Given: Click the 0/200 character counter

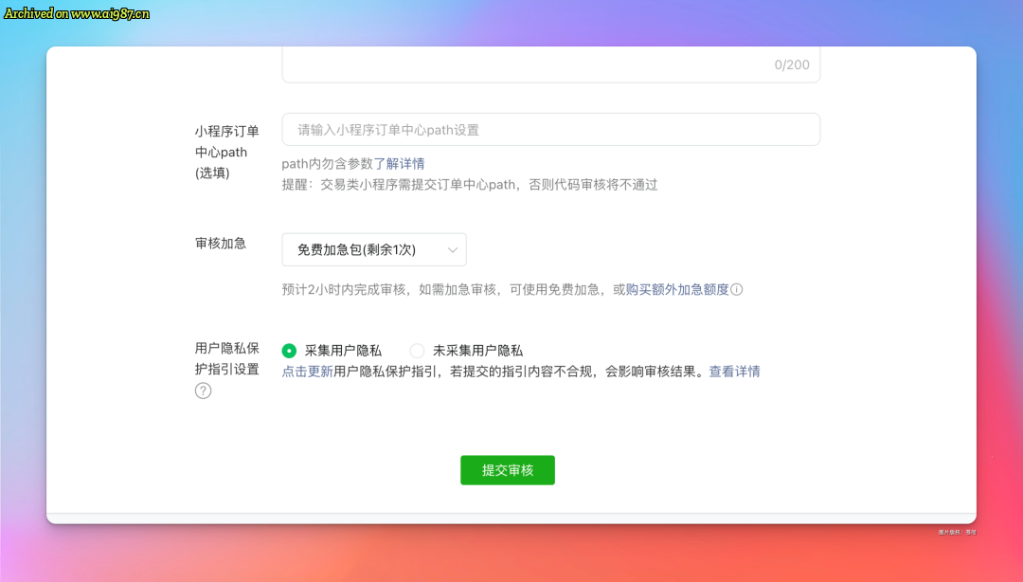Looking at the screenshot, I should tap(791, 64).
